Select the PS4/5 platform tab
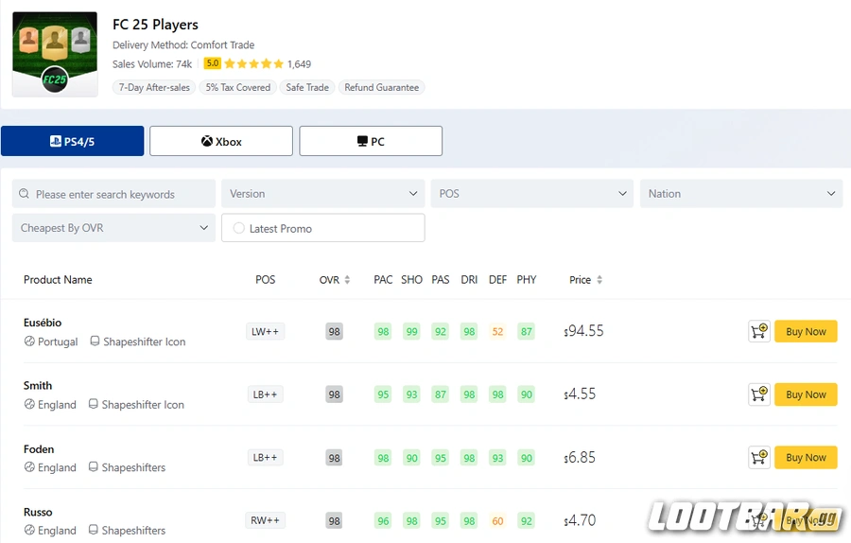 [x=73, y=142]
